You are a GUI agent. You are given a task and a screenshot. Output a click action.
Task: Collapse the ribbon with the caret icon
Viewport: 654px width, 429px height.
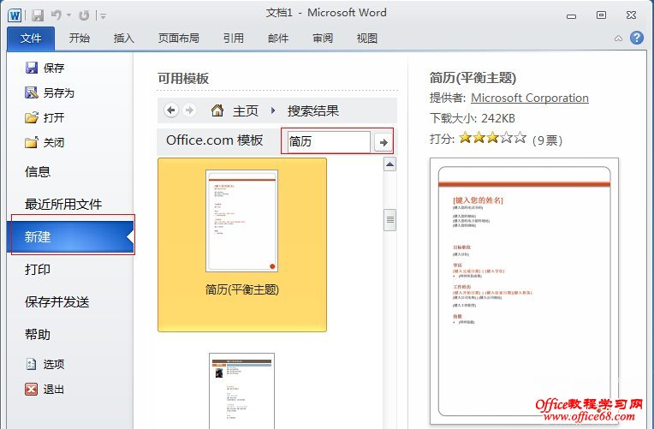coord(619,39)
